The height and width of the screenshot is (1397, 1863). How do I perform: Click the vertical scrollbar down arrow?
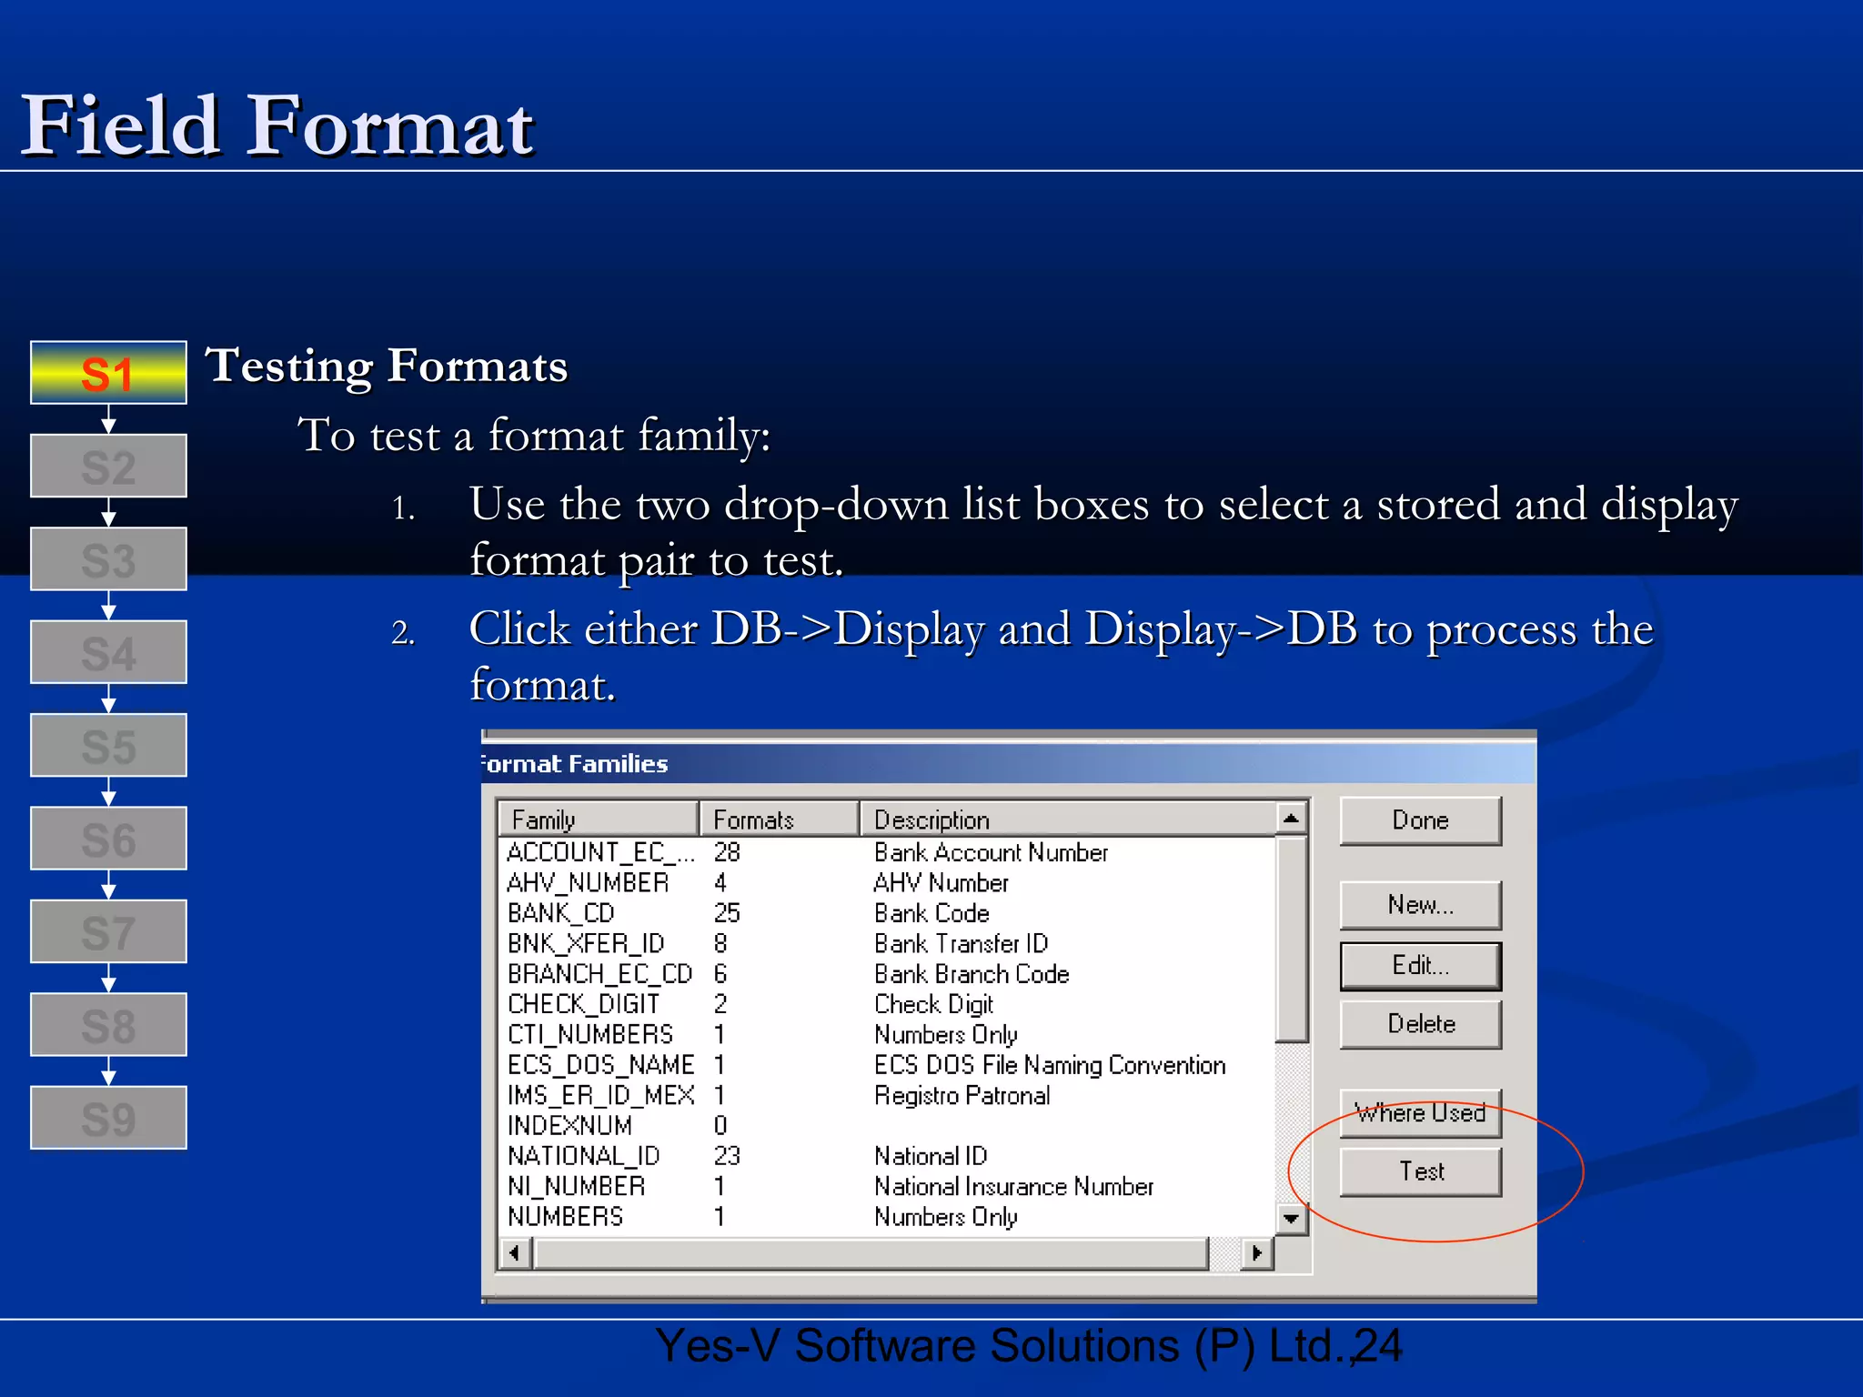coord(1291,1219)
